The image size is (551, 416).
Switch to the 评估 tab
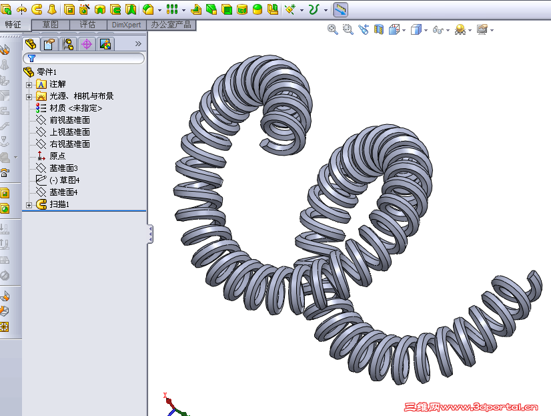click(x=88, y=25)
